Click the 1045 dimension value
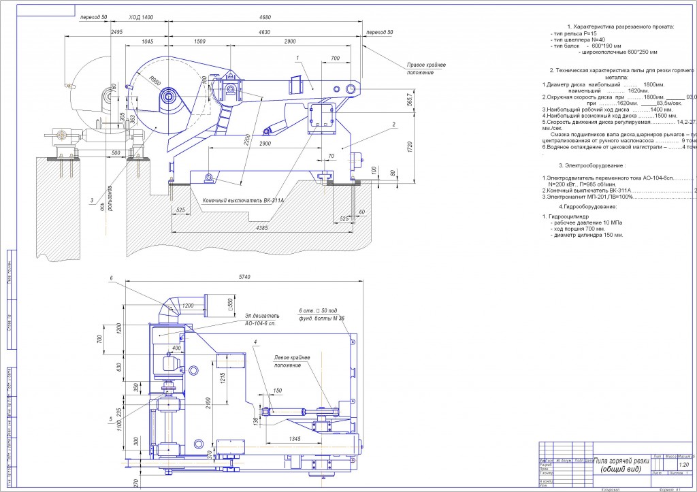 tap(147, 42)
